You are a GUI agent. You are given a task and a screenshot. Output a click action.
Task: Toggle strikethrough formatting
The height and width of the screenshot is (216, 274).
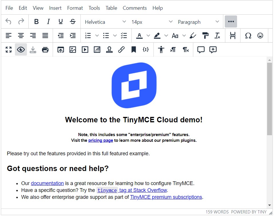pos(73,22)
